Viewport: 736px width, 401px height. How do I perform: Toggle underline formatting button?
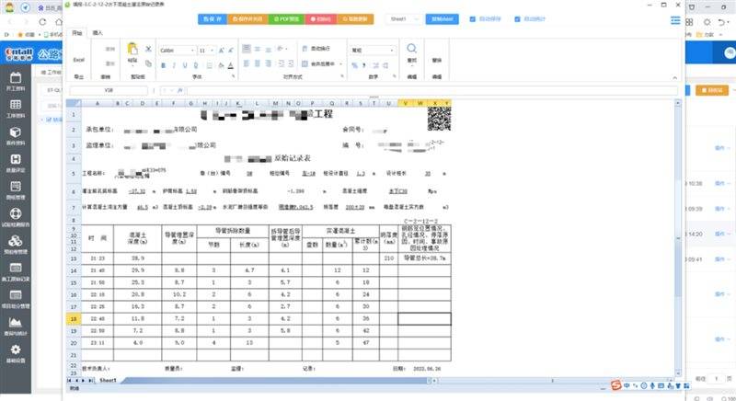pyautogui.click(x=185, y=65)
